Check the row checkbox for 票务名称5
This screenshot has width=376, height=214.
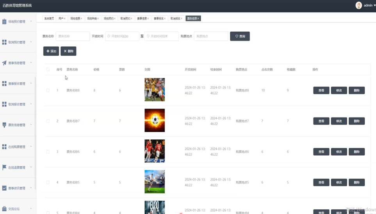coord(48,182)
